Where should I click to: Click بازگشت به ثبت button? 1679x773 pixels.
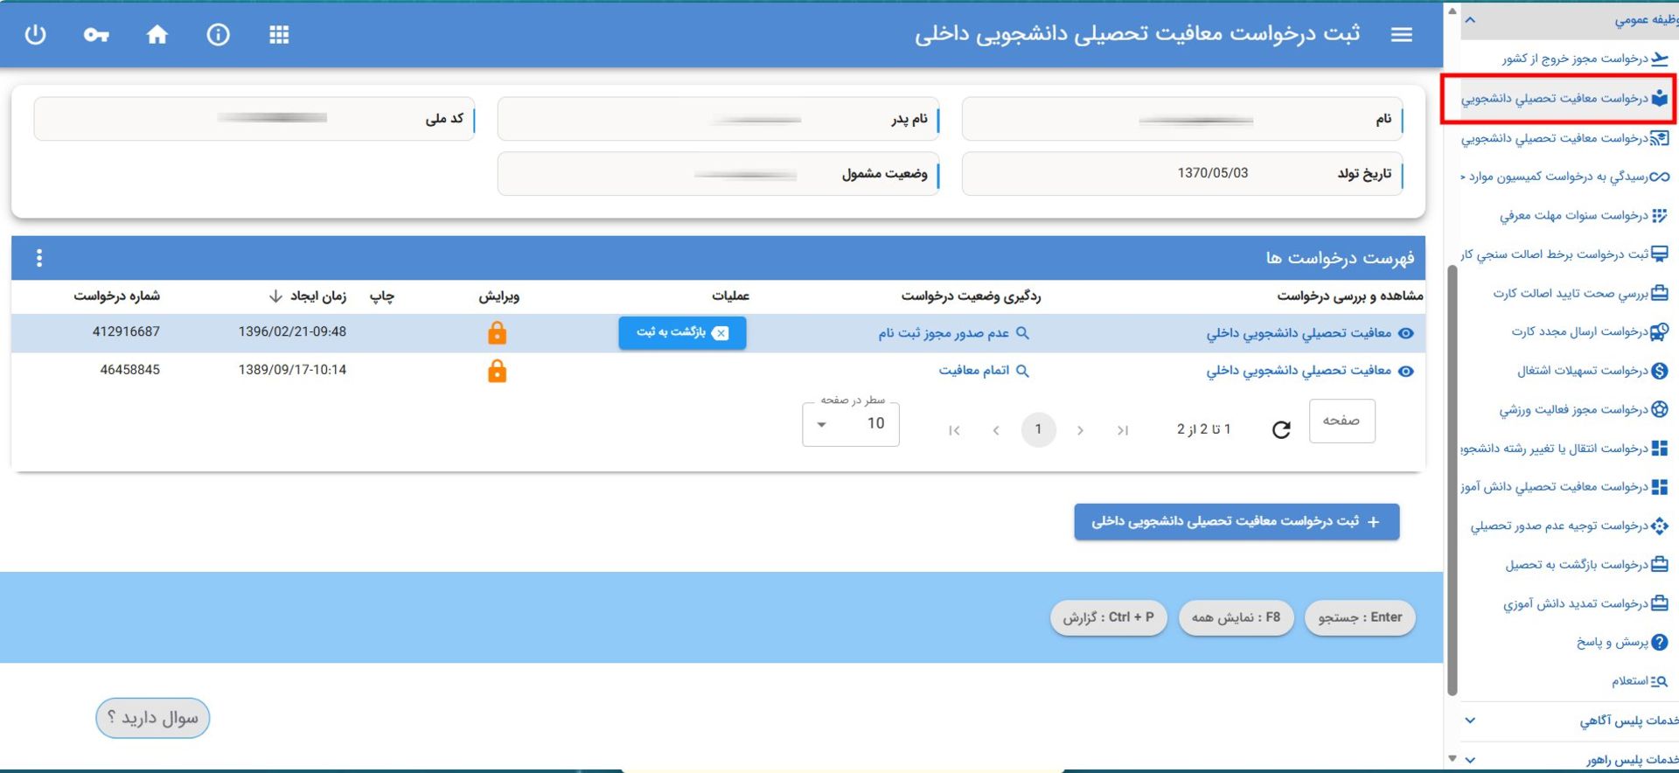[x=682, y=333]
